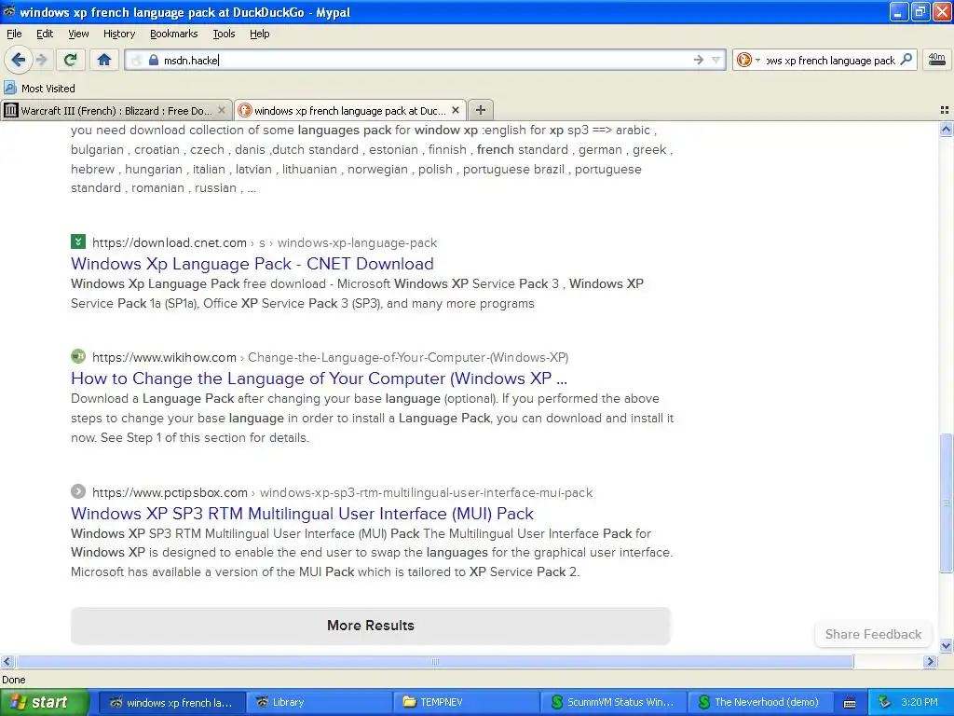Viewport: 954px width, 716px height.
Task: Open the Edit menu
Action: (45, 34)
